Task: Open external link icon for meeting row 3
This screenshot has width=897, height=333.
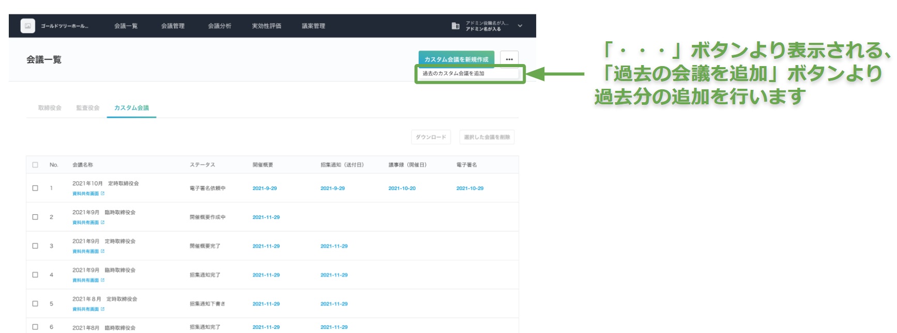Action: coord(102,251)
